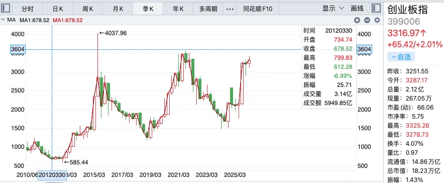Click the tooltip 时间 20120330 row
Viewport: 444px width, 183px height.
pos(328,30)
